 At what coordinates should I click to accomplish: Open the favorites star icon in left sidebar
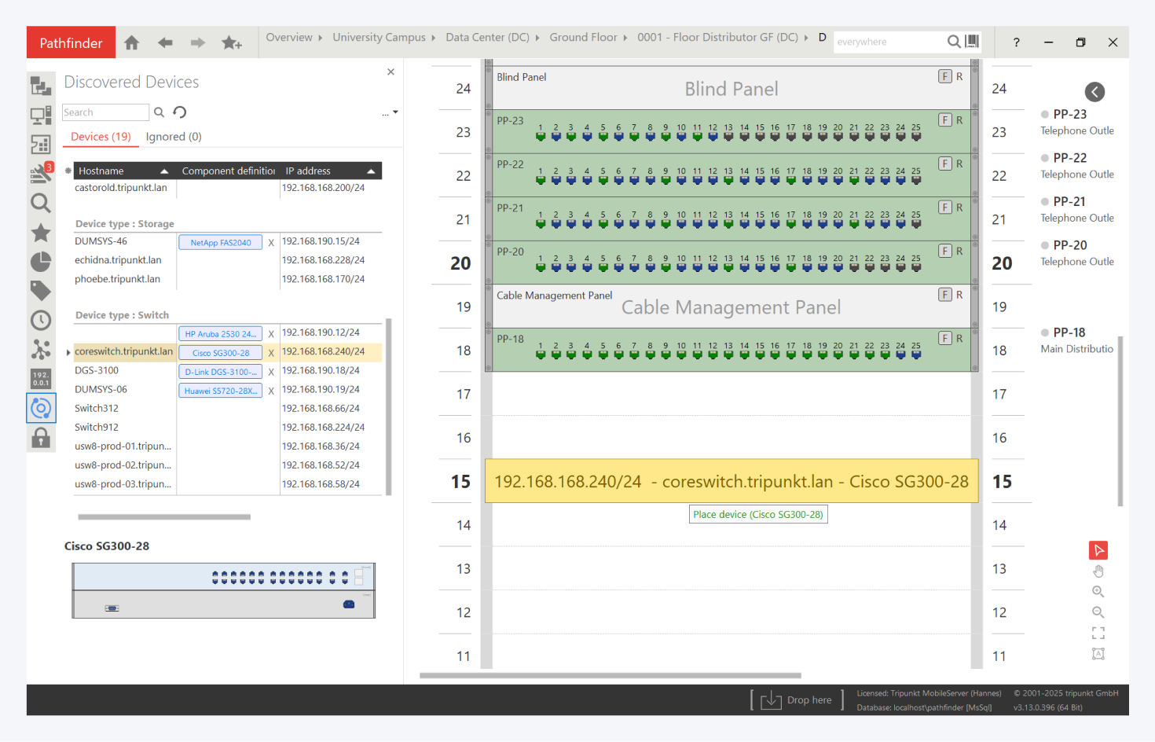(41, 233)
